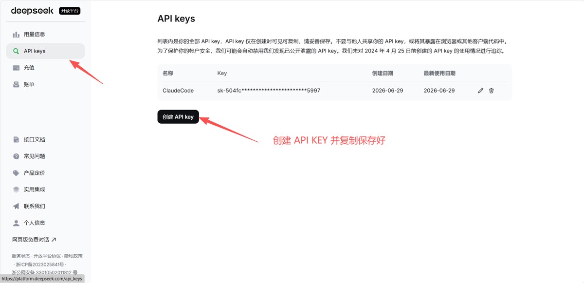584x283 pixels.
Task: Click the 2026-06-29 date under 创建日期
Action: [387, 91]
